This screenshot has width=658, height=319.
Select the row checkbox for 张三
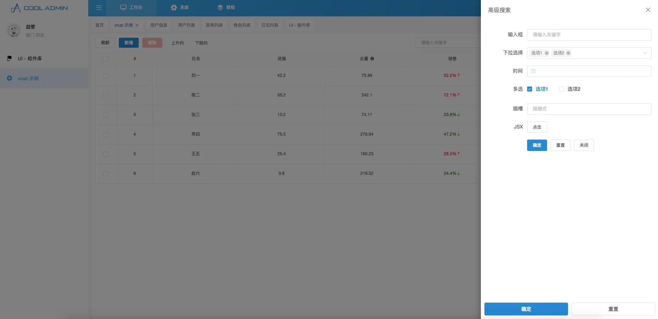point(106,115)
